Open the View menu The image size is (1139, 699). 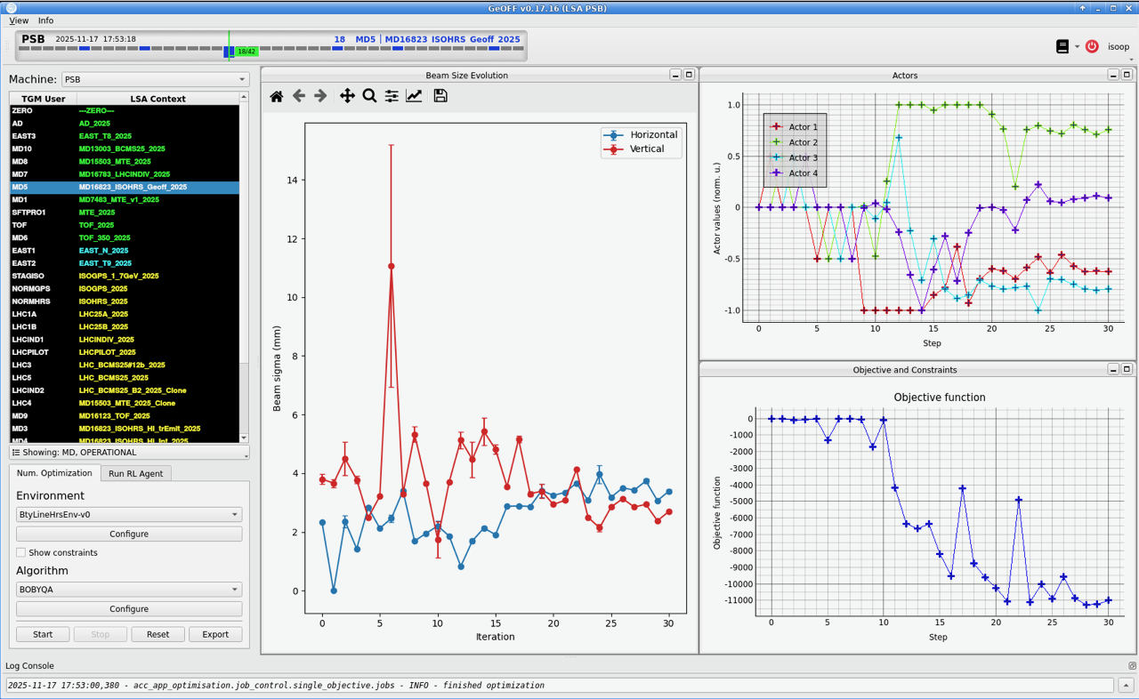click(x=19, y=20)
